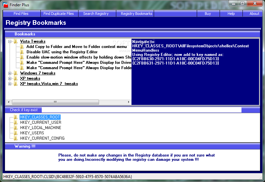The width and height of the screenshot is (265, 182).
Task: Collapse the Vista Tweaks tree node
Action: 10,41
